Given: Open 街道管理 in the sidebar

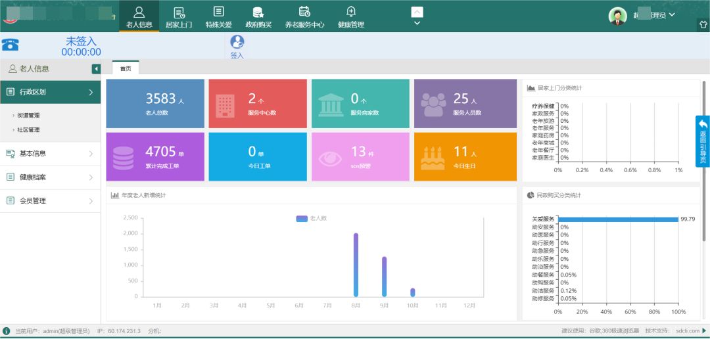Looking at the screenshot, I should (28, 116).
